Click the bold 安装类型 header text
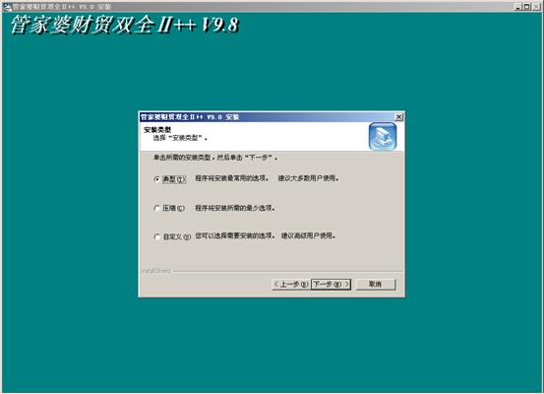544x394 pixels. click(x=157, y=130)
